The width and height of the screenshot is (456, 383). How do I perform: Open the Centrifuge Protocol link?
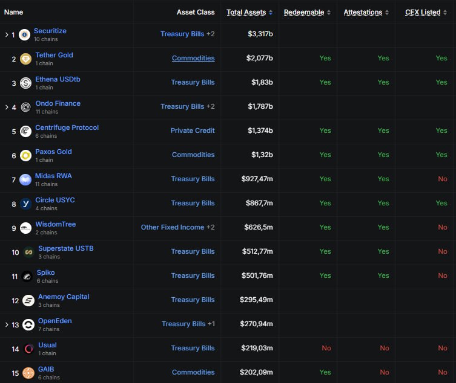[x=67, y=127]
